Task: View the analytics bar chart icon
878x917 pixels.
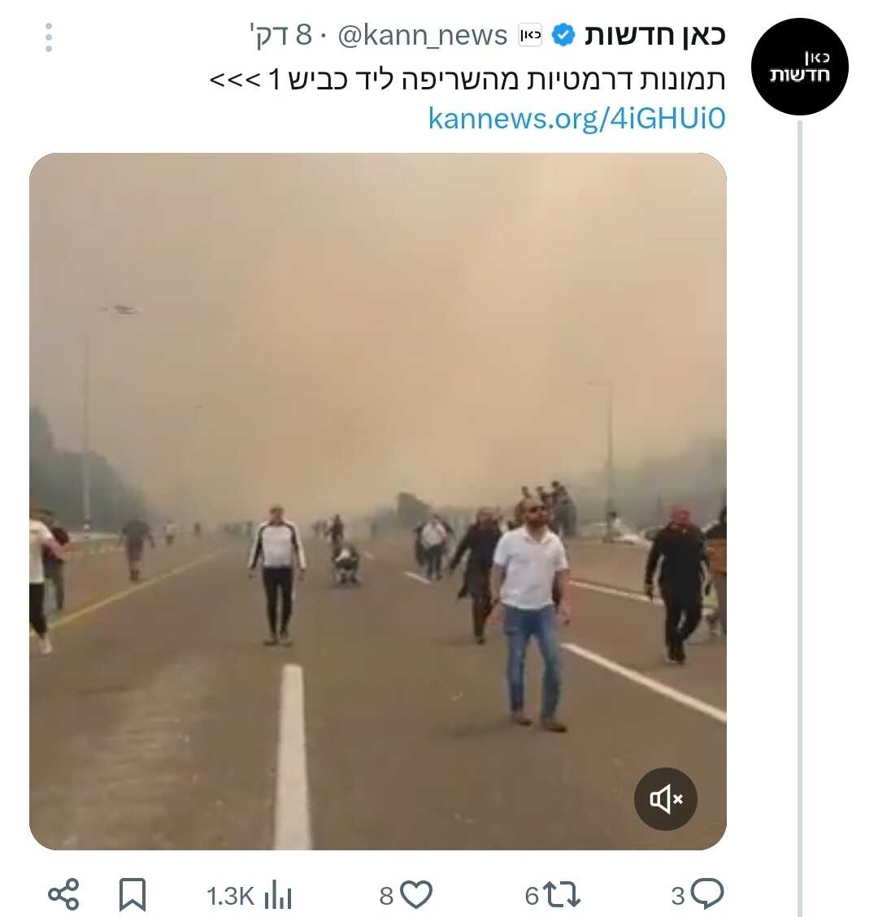Action: pyautogui.click(x=278, y=895)
